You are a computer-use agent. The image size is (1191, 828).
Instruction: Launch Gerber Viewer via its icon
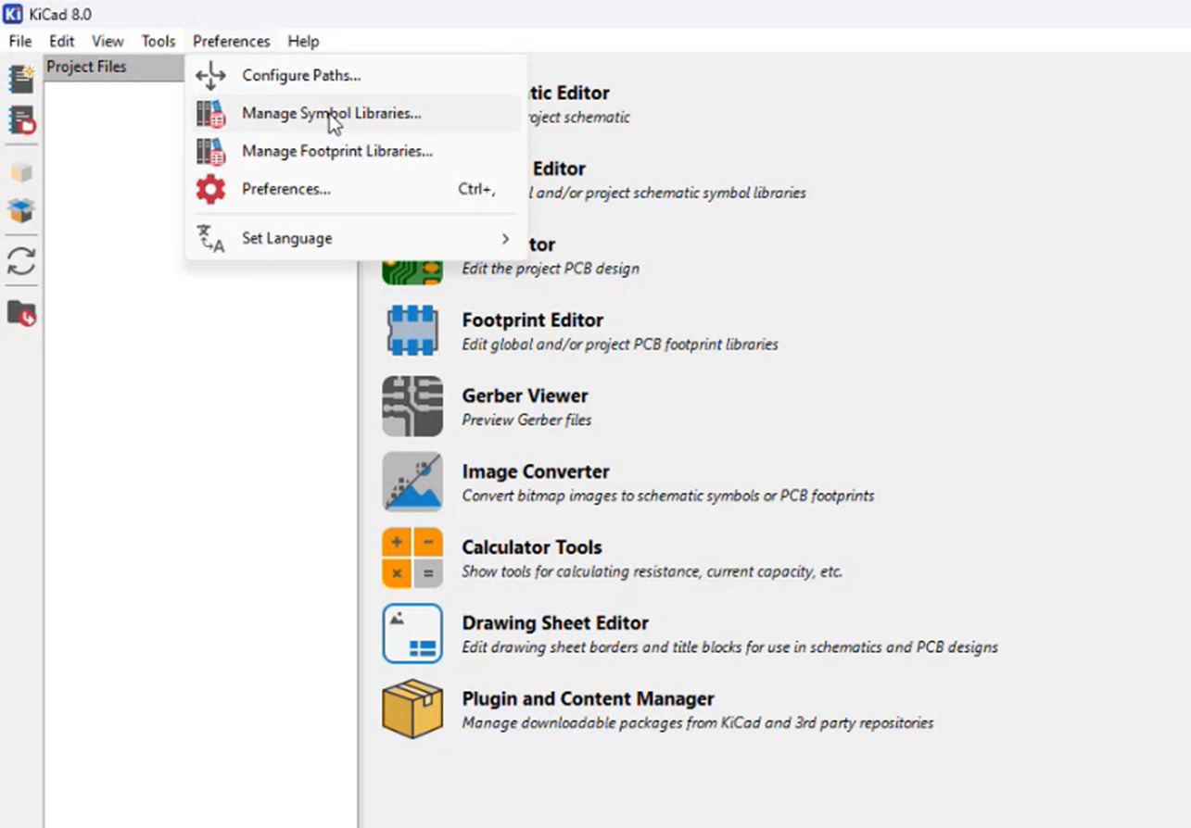click(412, 407)
